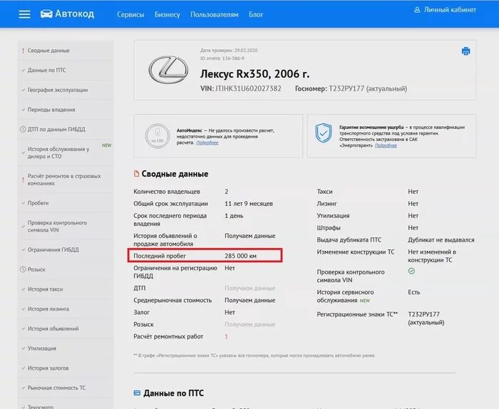Click Количество владельцев value 2
499x409 pixels.
click(226, 192)
